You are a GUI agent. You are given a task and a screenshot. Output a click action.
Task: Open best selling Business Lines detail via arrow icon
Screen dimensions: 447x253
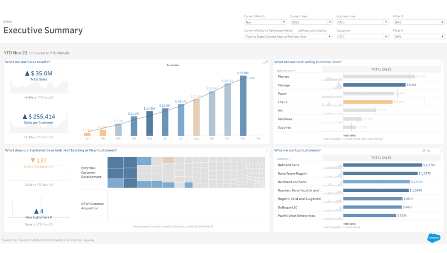(442, 62)
